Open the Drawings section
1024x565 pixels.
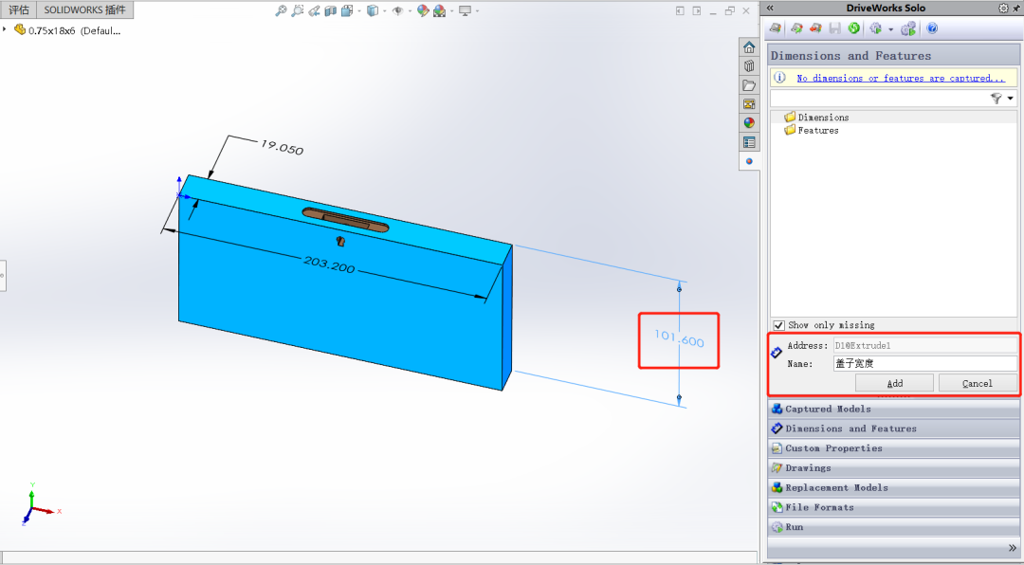coord(893,467)
